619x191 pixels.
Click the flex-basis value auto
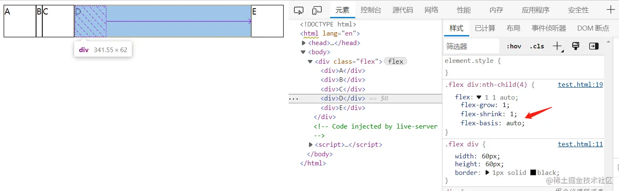click(x=515, y=123)
